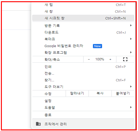Click the Ctrl+T shortcut text

(x=121, y=5)
